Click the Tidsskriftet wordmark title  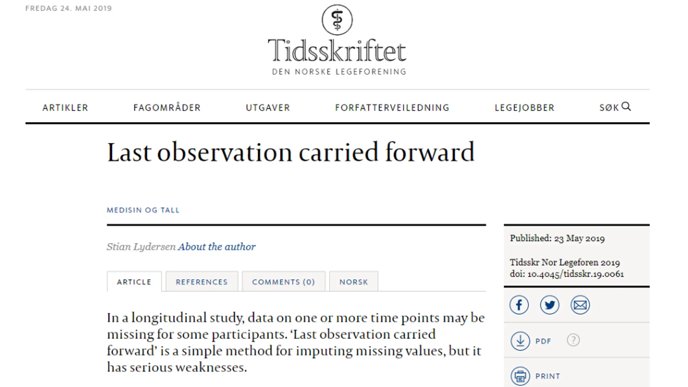[x=337, y=51]
